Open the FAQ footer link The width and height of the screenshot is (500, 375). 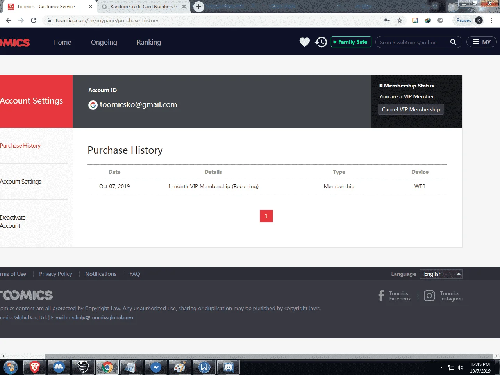pos(135,274)
